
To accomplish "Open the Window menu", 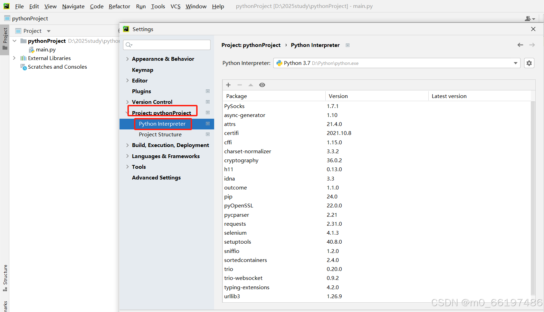I will pos(196,6).
